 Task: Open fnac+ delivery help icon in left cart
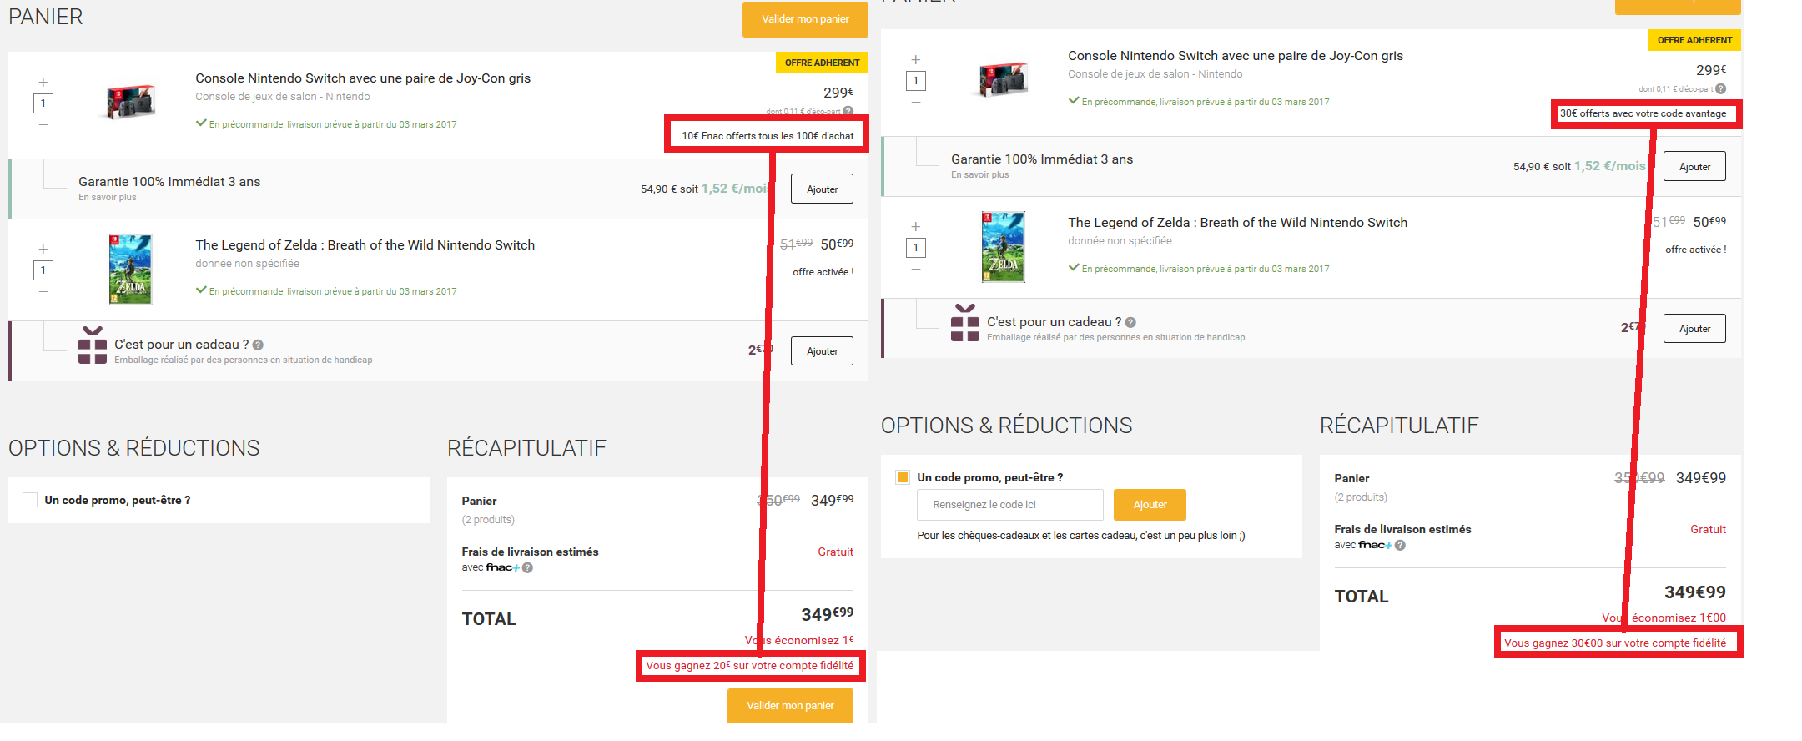tap(527, 567)
